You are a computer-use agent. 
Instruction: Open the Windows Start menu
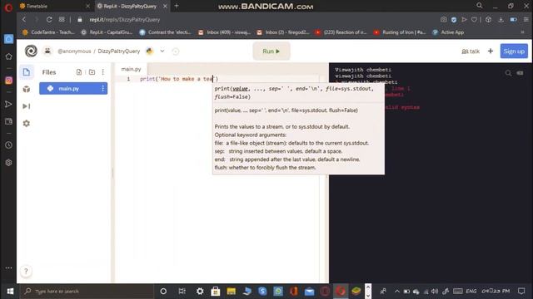(10, 292)
